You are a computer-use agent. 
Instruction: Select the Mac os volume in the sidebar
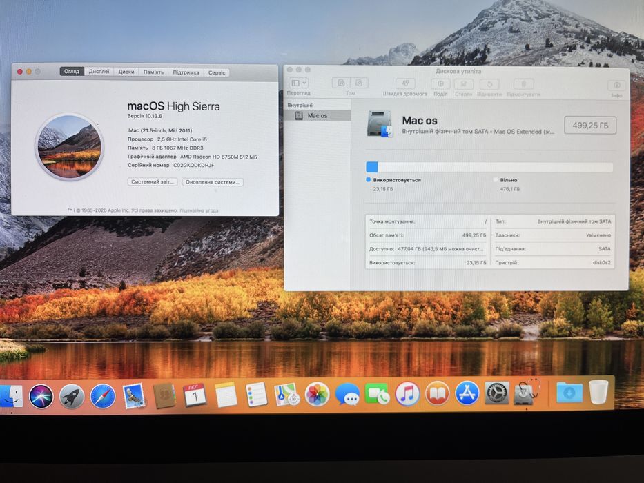coord(317,115)
